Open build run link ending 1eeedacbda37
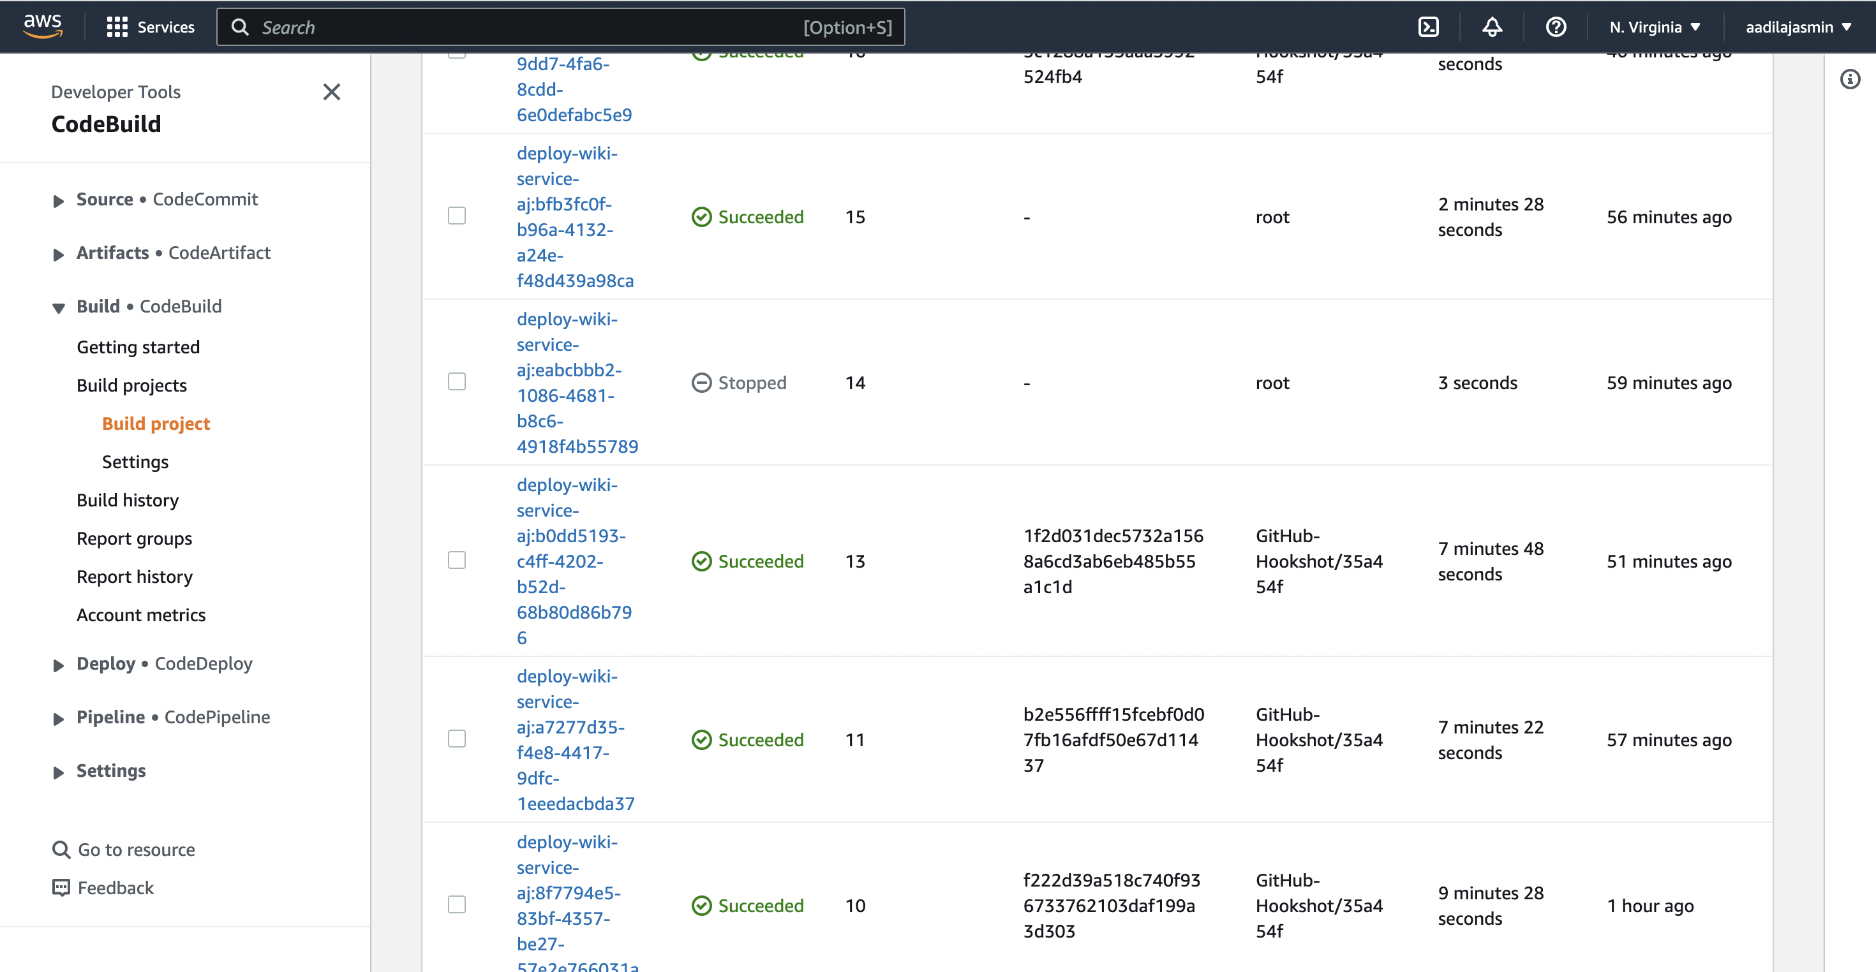The width and height of the screenshot is (1876, 972). click(x=576, y=740)
